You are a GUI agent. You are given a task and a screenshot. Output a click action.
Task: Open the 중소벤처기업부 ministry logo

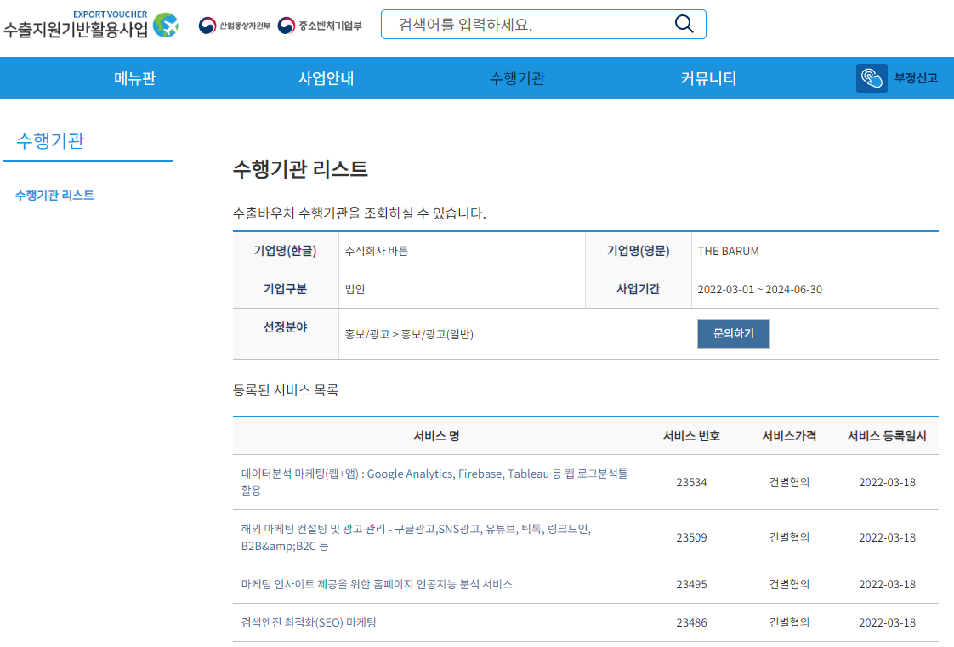click(320, 26)
